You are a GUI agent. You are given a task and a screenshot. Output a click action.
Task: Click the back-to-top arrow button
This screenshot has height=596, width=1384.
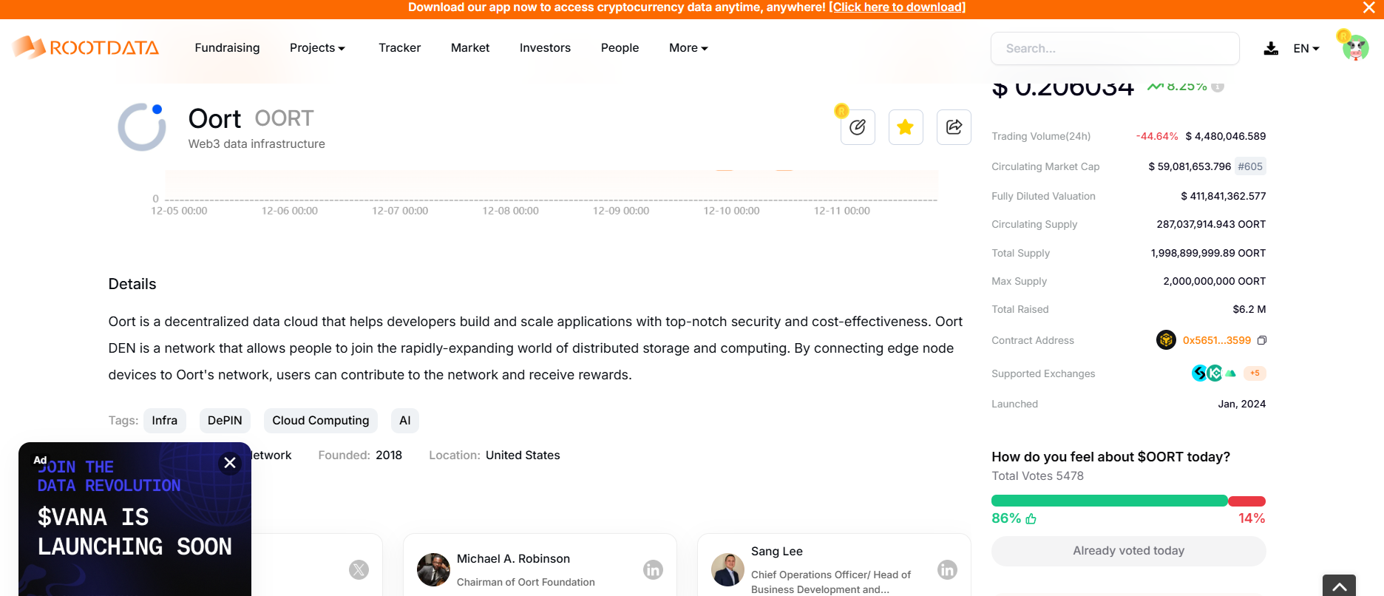[x=1340, y=586]
